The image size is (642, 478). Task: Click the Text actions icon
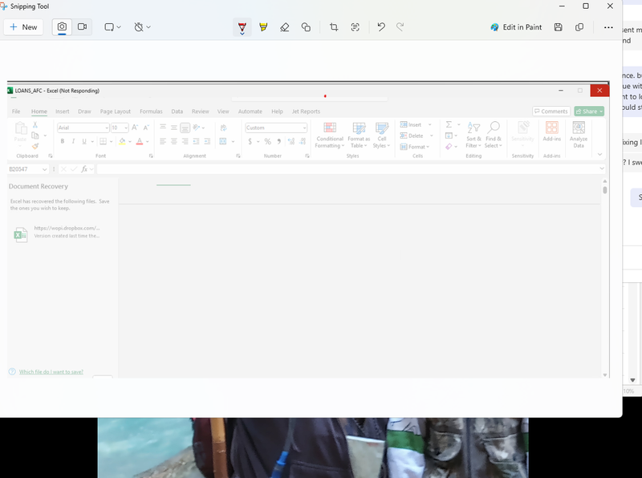click(356, 27)
